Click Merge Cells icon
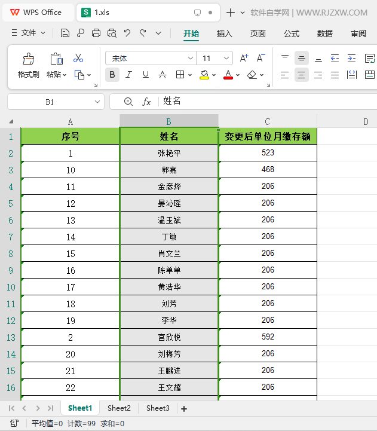 pos(370,75)
